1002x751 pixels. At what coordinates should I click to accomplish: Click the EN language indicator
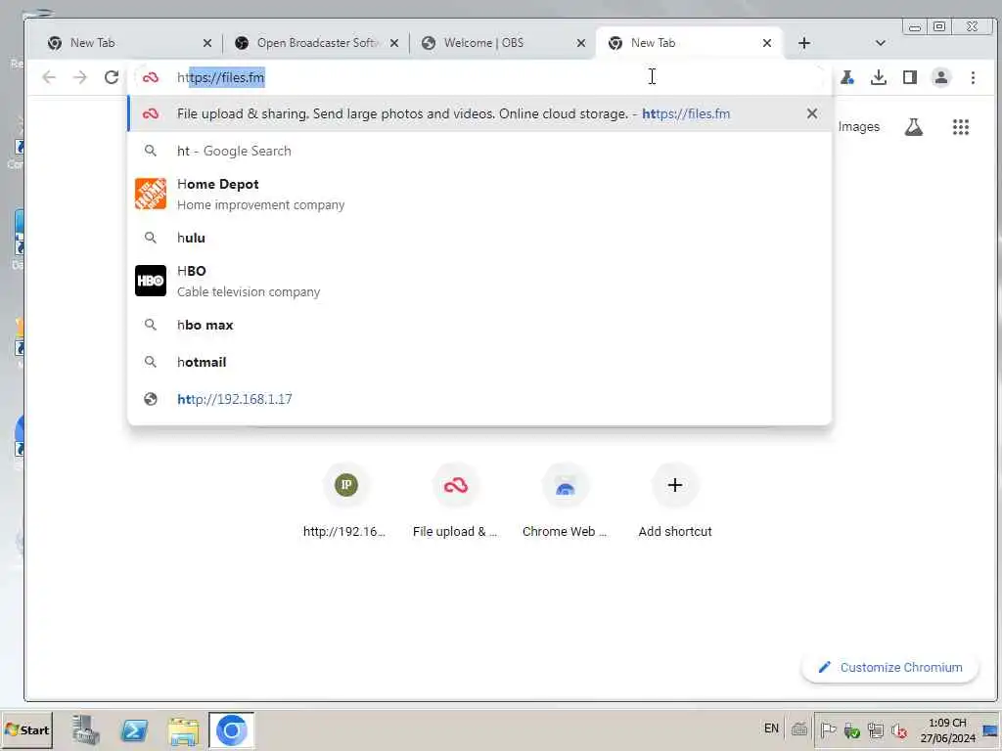click(771, 729)
